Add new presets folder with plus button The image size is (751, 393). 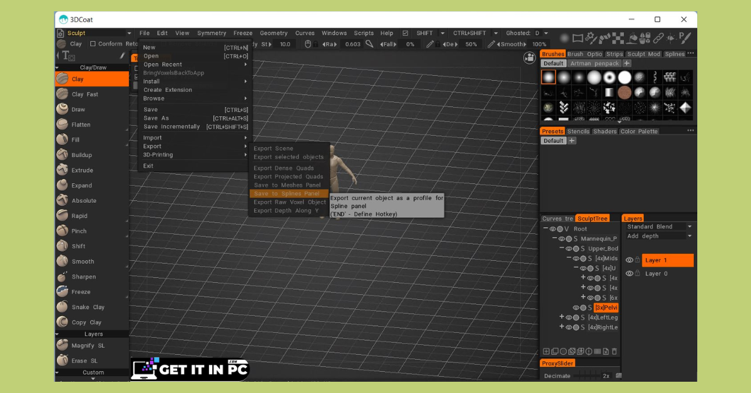[x=571, y=141]
